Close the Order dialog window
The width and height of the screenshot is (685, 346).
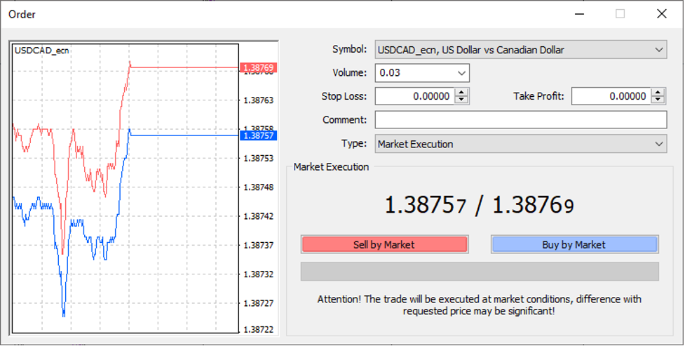click(661, 14)
